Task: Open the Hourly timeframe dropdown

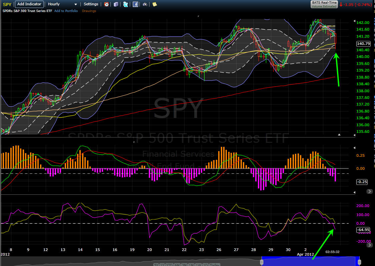Action: (62, 4)
